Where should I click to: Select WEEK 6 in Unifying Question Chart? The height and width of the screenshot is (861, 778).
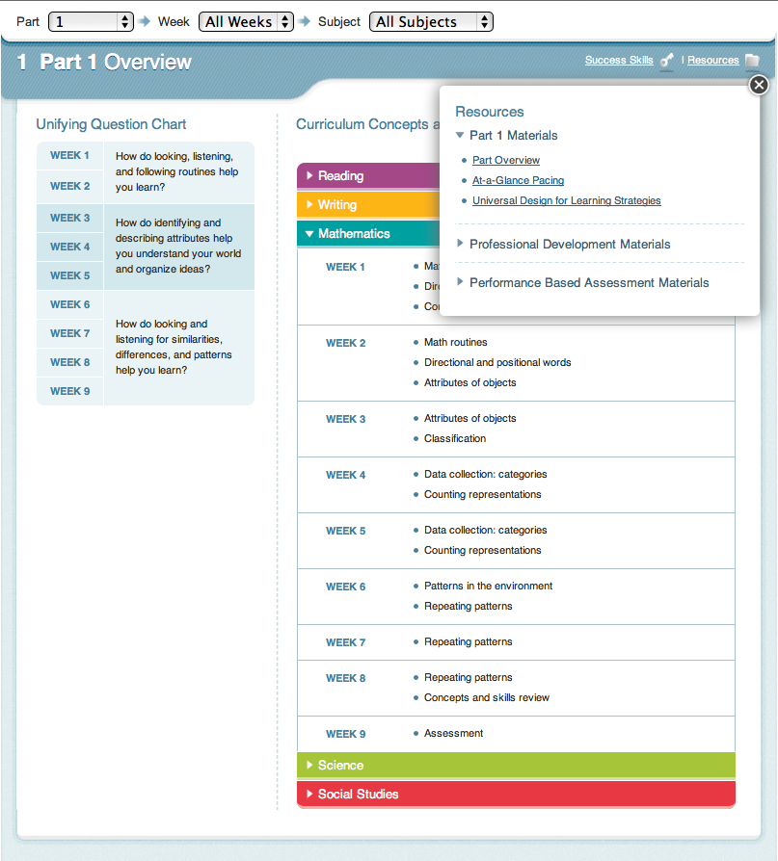[69, 304]
